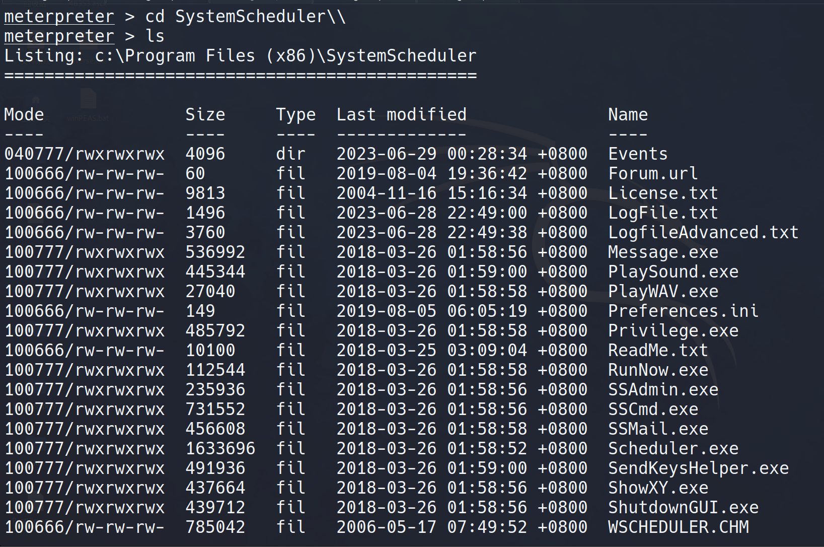Click the ShutdownGUI.exe file name

[683, 507]
